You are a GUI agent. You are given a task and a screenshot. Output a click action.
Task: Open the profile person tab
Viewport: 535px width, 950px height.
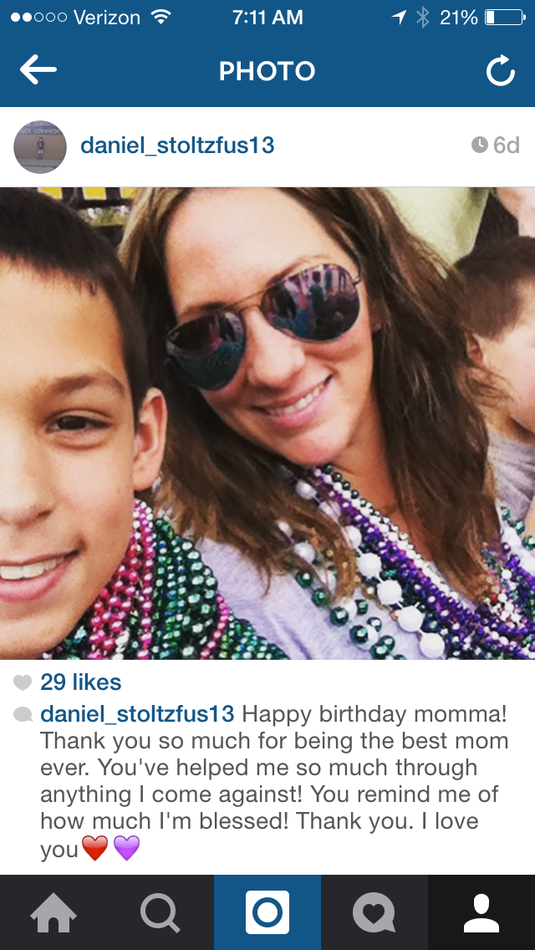click(x=481, y=912)
